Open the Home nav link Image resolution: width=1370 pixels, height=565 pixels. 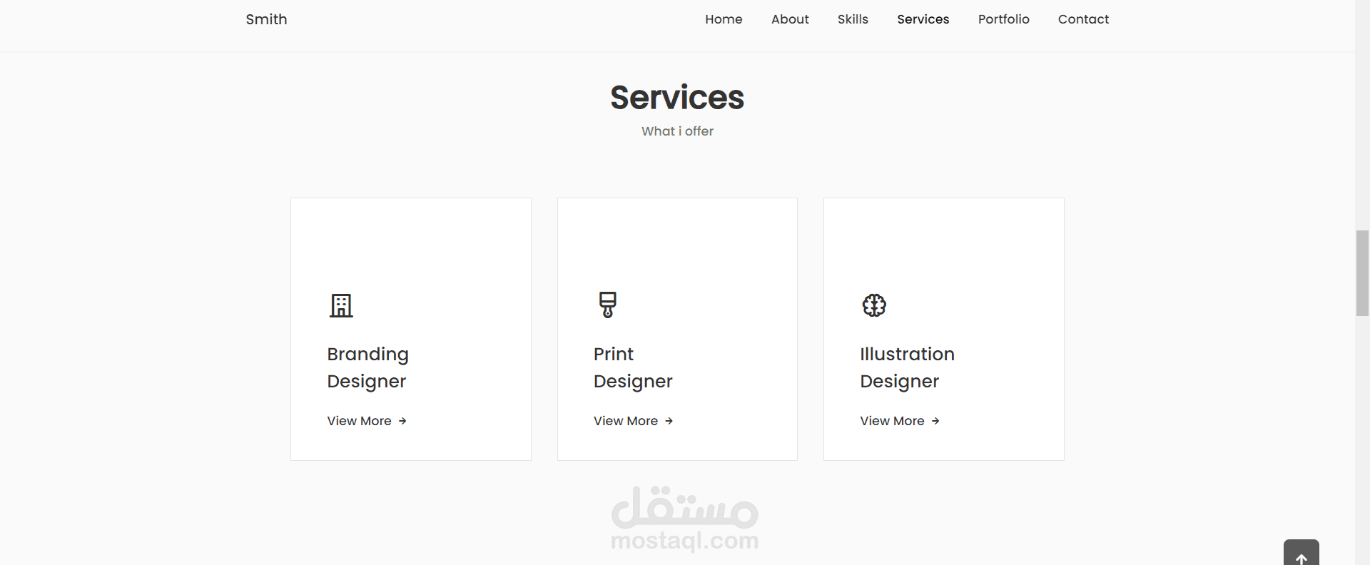724,19
